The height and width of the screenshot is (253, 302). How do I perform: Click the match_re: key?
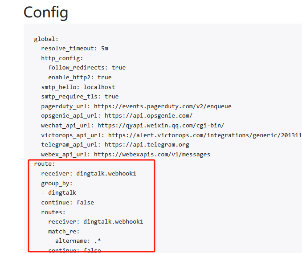click(64, 232)
